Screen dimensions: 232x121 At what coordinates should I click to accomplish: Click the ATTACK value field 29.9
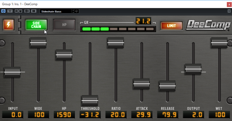142,115
